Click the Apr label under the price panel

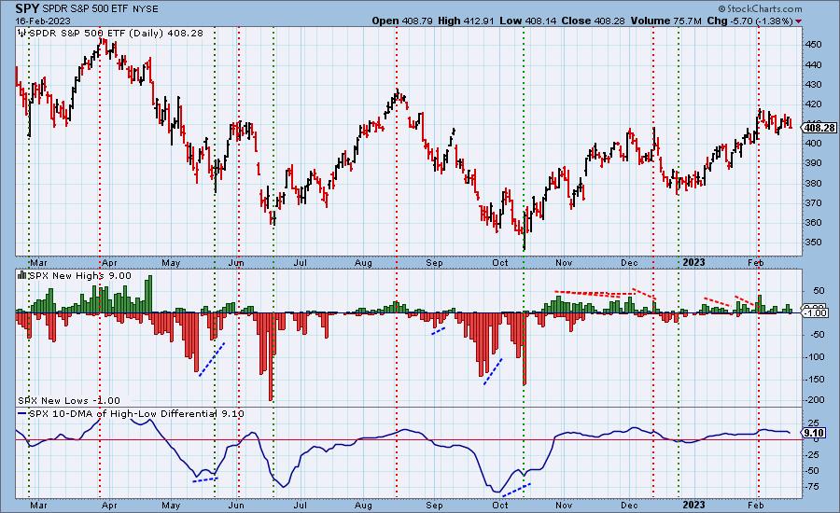(109, 263)
